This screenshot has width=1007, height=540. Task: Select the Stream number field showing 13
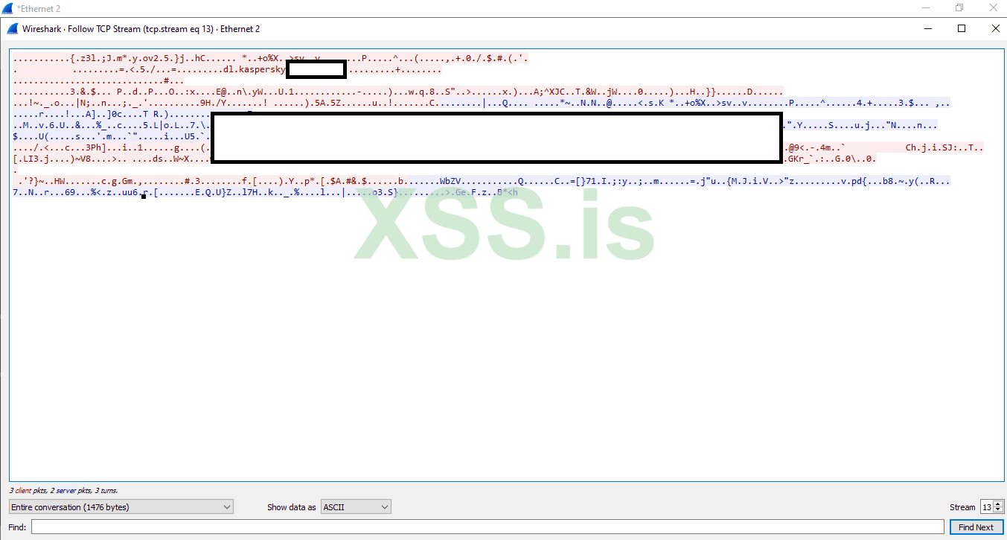point(986,506)
